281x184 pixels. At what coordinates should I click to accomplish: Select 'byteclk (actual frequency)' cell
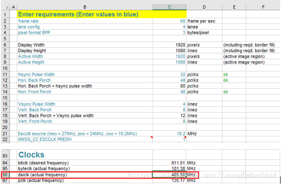[x=85, y=169]
